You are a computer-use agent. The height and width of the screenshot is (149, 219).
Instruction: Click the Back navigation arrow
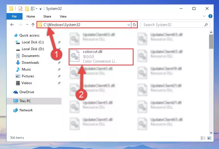[12, 25]
